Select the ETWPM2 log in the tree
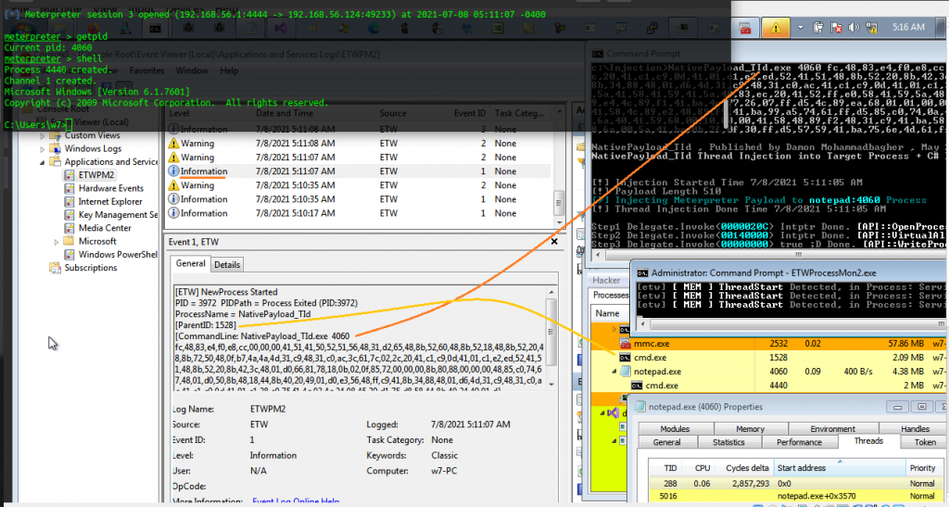949x507 pixels. click(x=97, y=174)
